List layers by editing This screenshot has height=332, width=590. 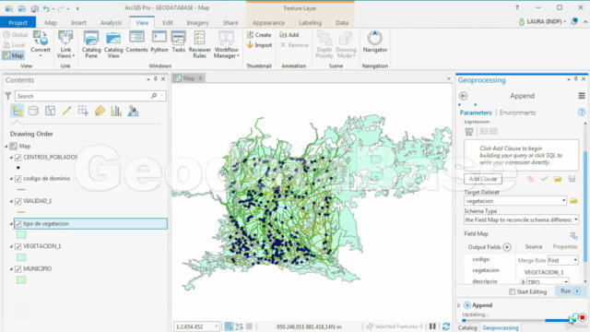[x=66, y=111]
